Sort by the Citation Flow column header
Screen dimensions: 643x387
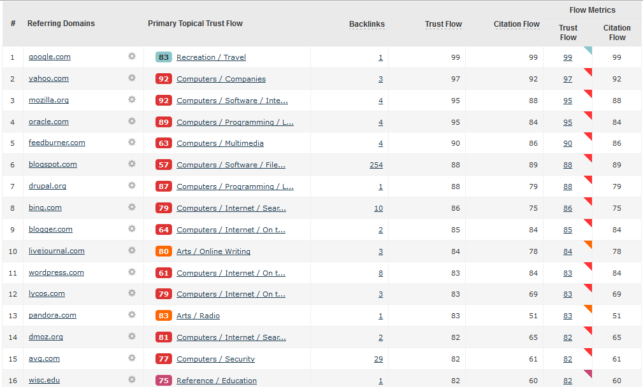click(x=517, y=24)
